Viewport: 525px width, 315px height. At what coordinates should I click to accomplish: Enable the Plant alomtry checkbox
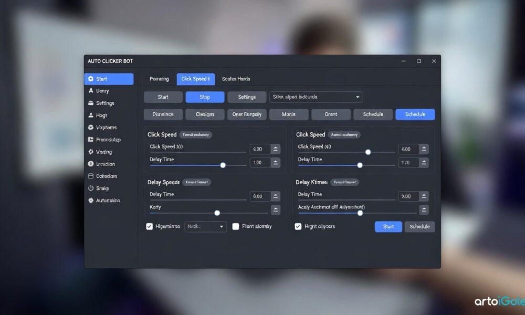[x=236, y=226]
